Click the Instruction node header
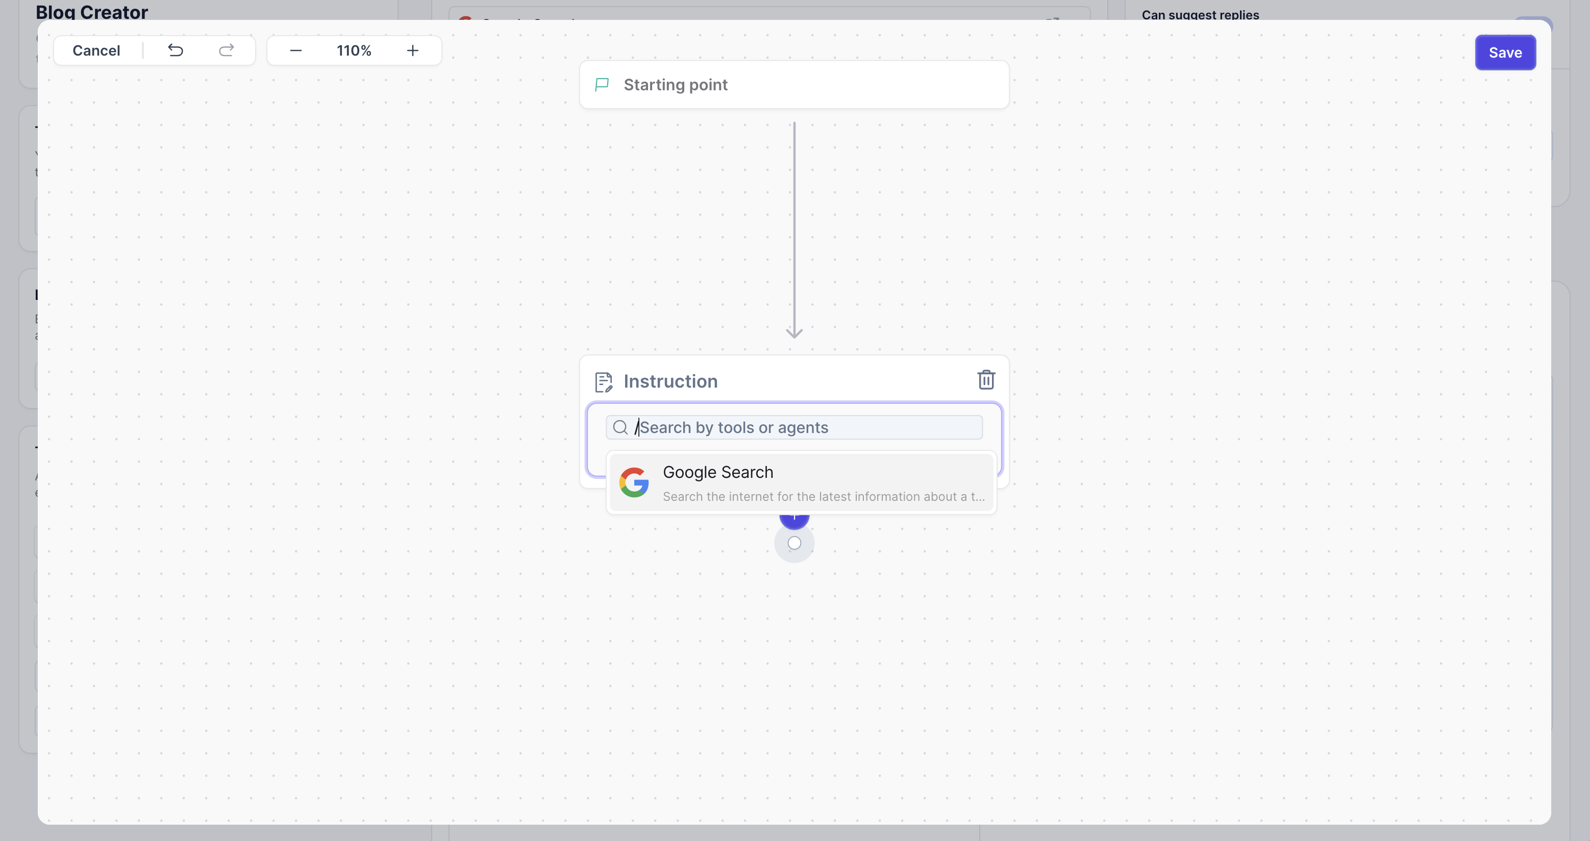The image size is (1590, 841). click(670, 381)
